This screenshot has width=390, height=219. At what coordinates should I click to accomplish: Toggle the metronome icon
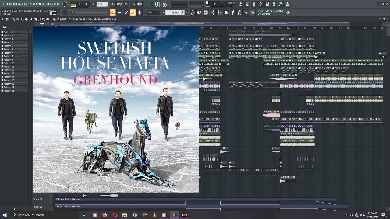[x=113, y=4]
